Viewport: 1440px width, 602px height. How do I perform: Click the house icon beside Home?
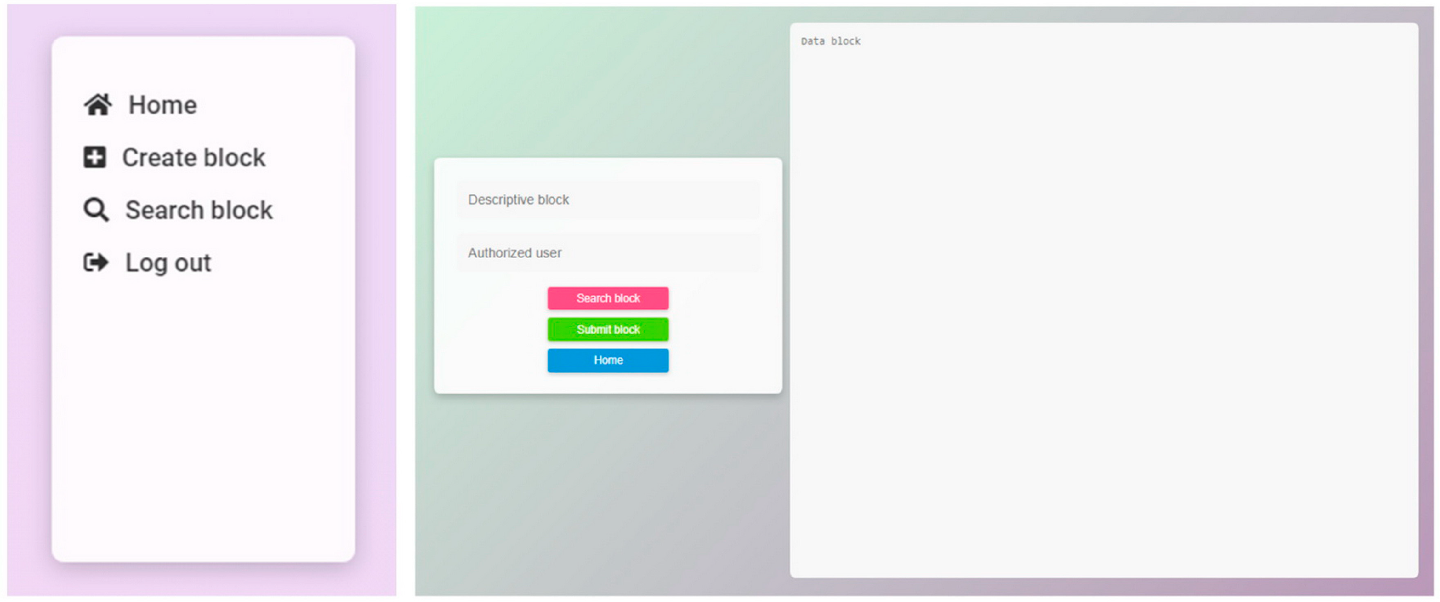97,104
